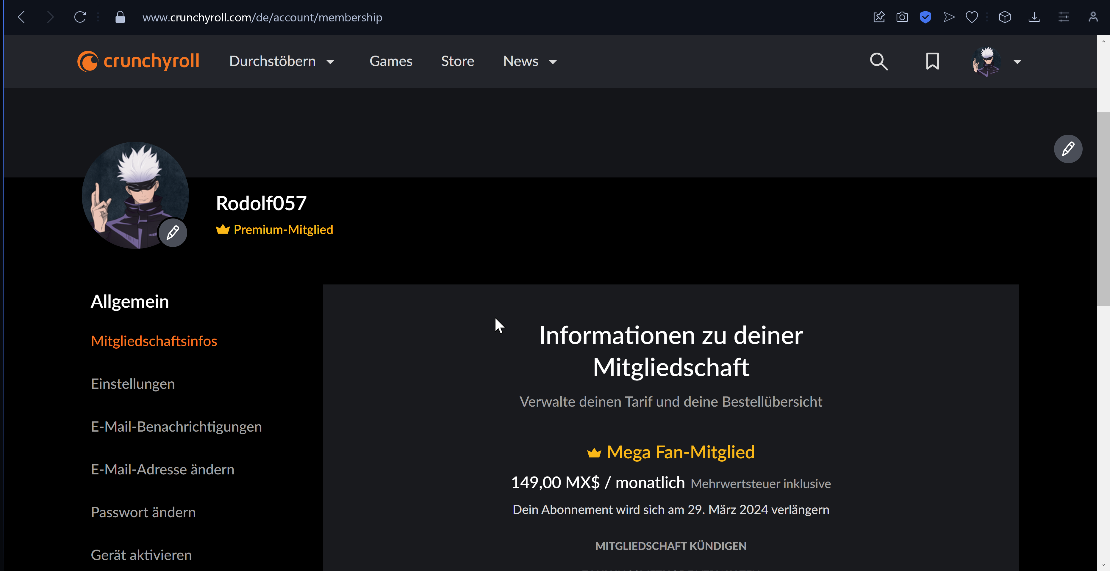Open E-Mail-Benachrichtigungen settings
The image size is (1110, 571).
[x=176, y=427]
